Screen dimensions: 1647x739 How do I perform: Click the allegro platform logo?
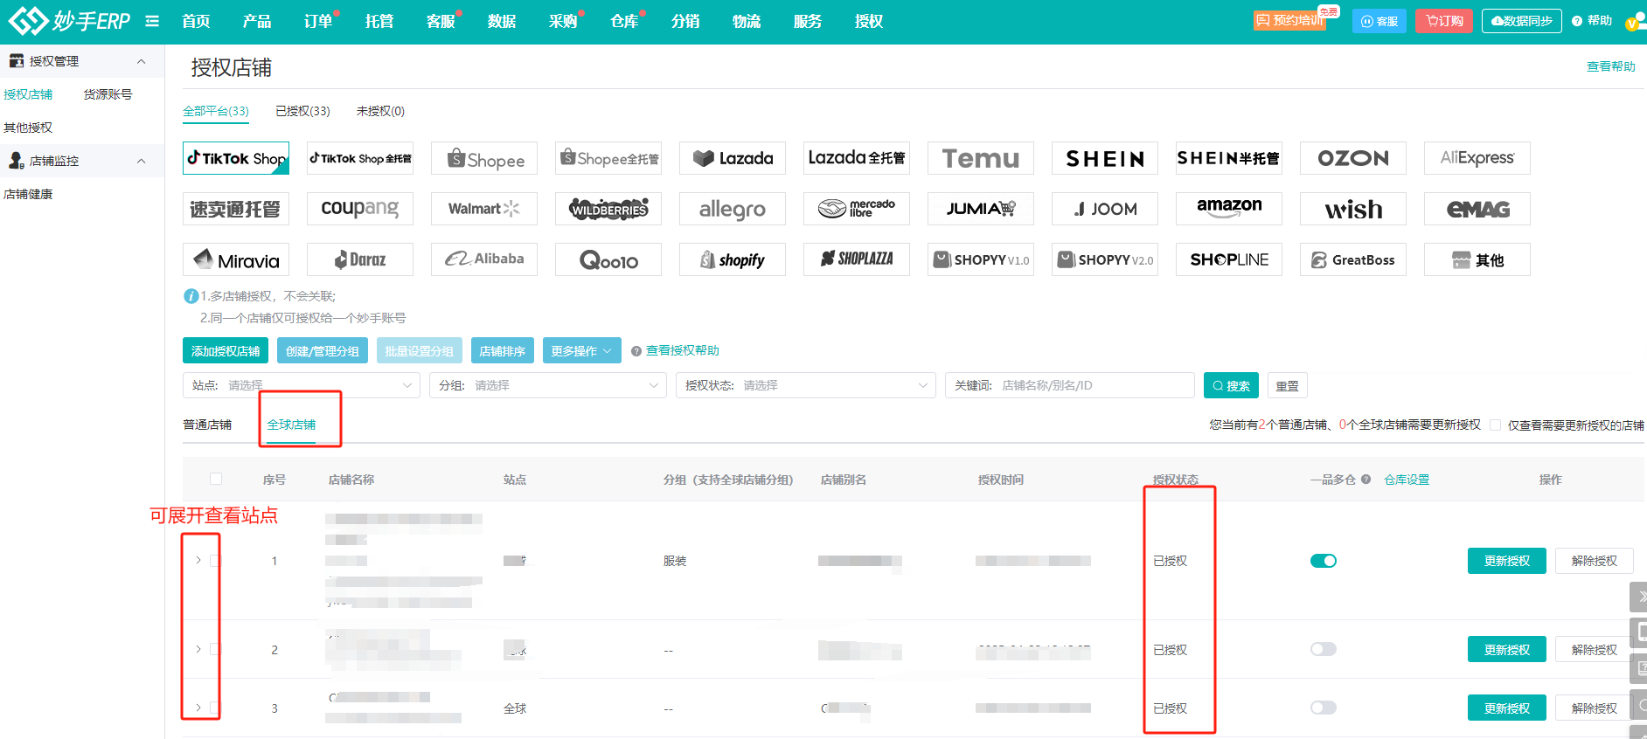tap(733, 209)
